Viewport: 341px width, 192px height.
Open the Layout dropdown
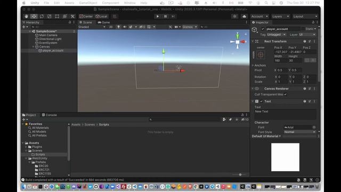tap(305, 17)
